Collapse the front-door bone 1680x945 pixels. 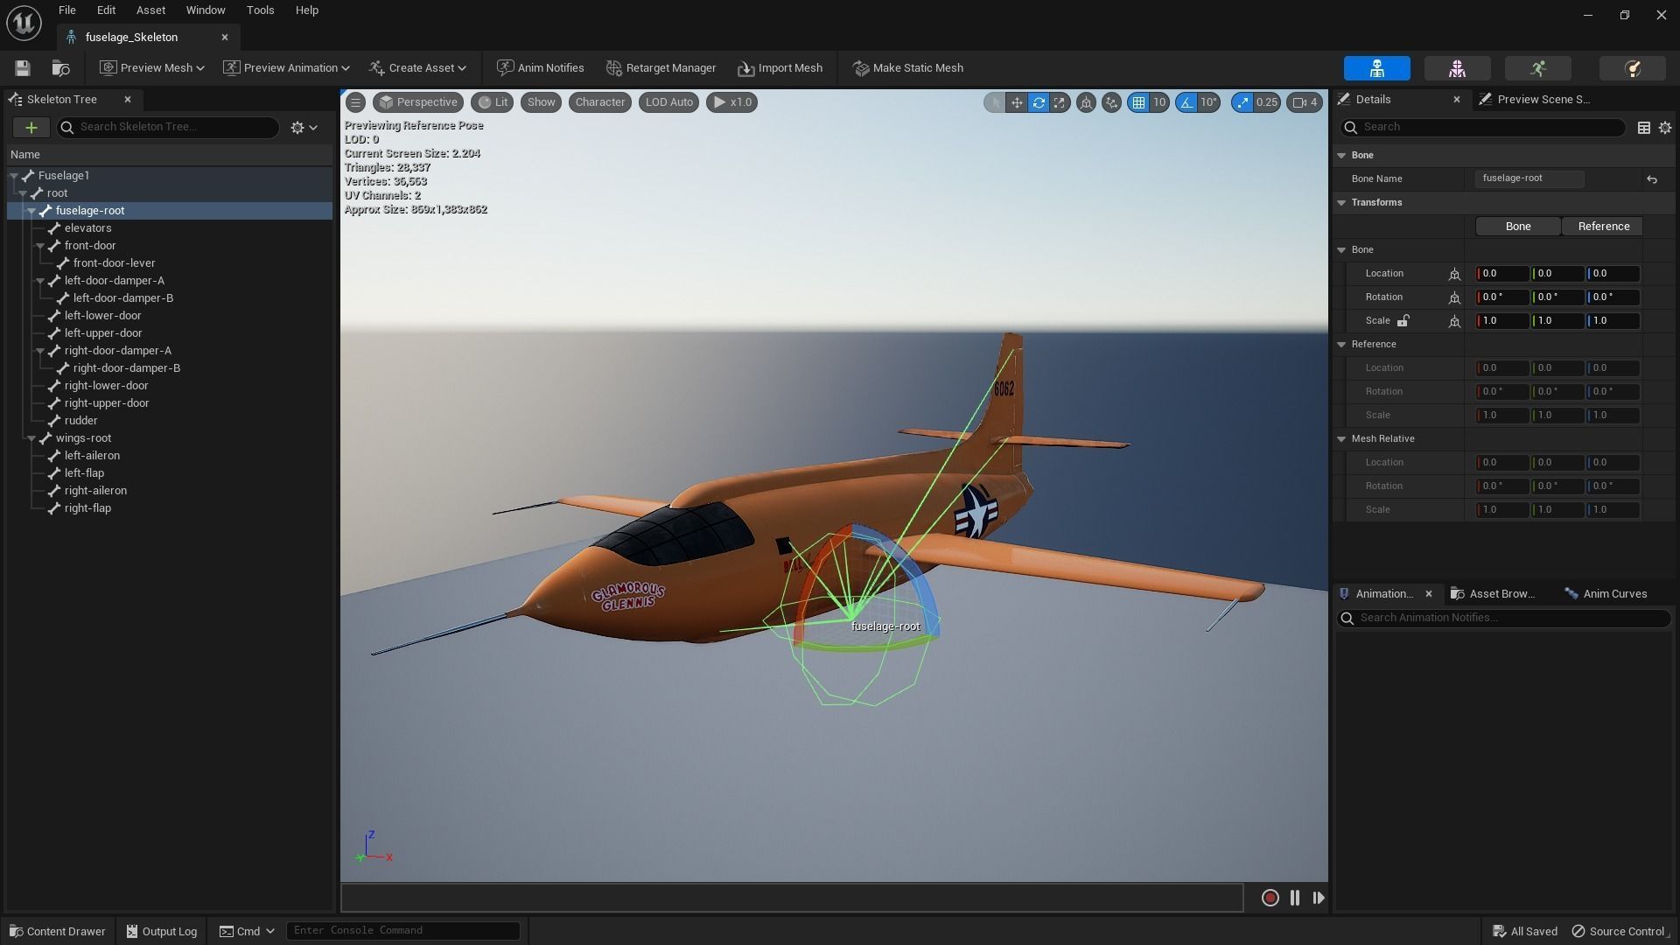pyautogui.click(x=40, y=246)
